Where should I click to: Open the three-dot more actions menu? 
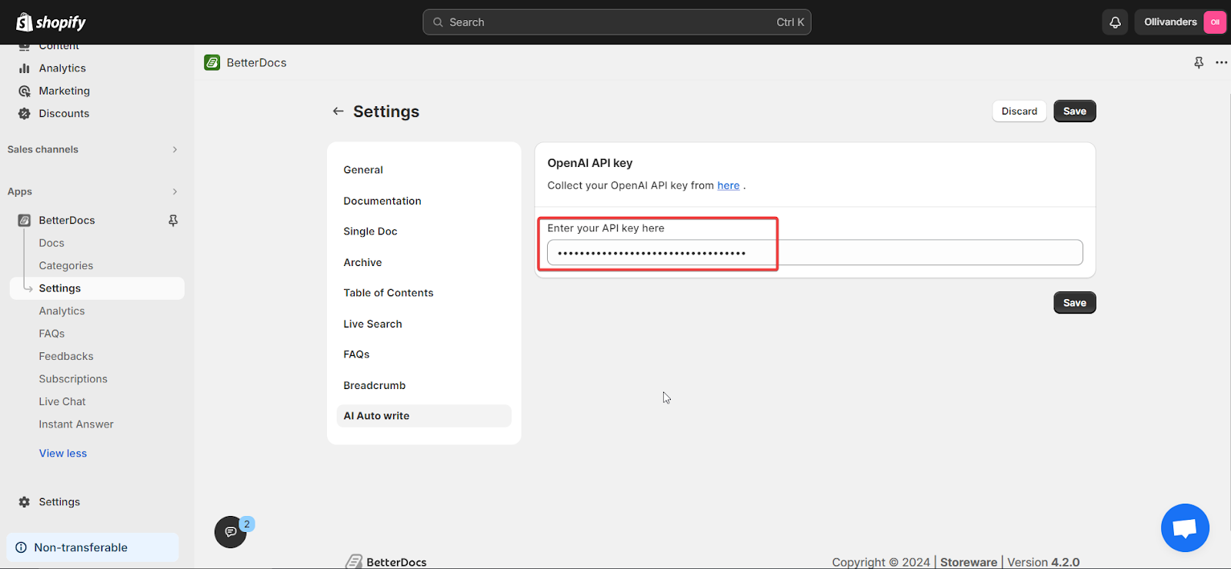click(1221, 63)
